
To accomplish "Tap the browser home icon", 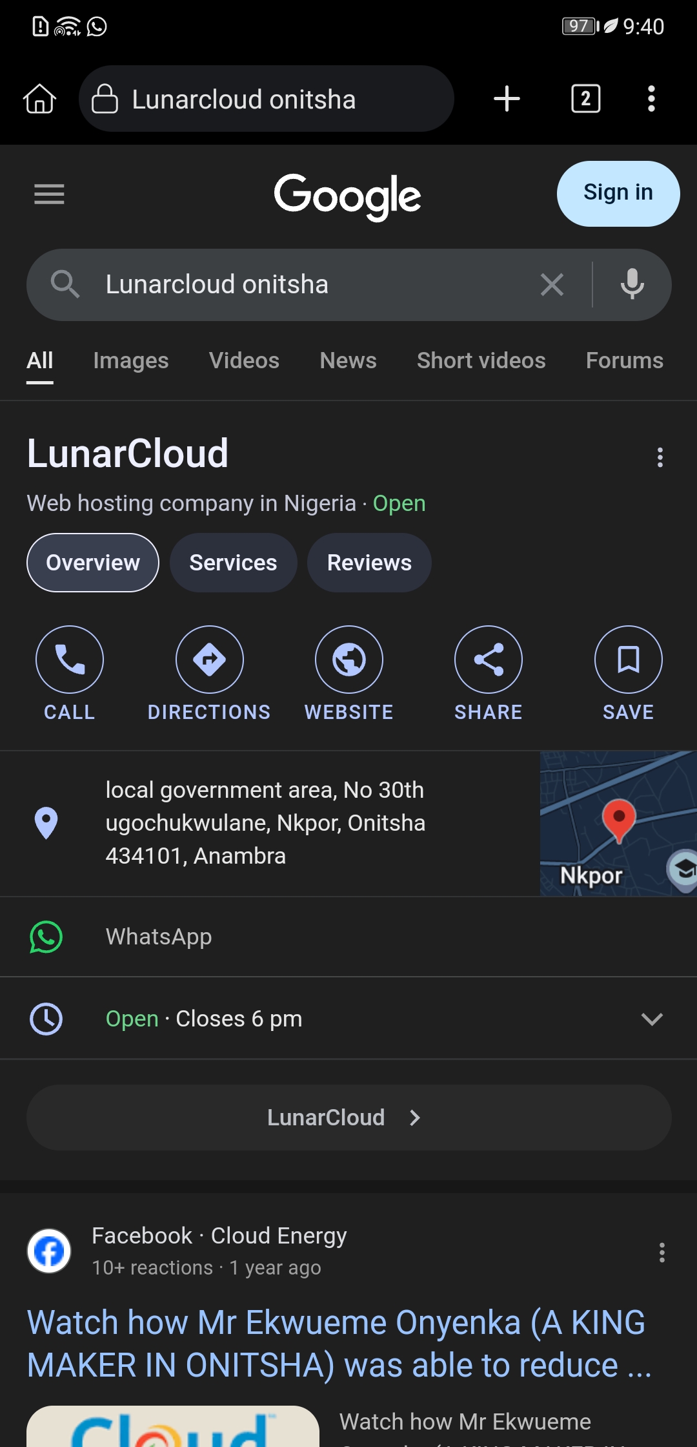I will click(40, 99).
